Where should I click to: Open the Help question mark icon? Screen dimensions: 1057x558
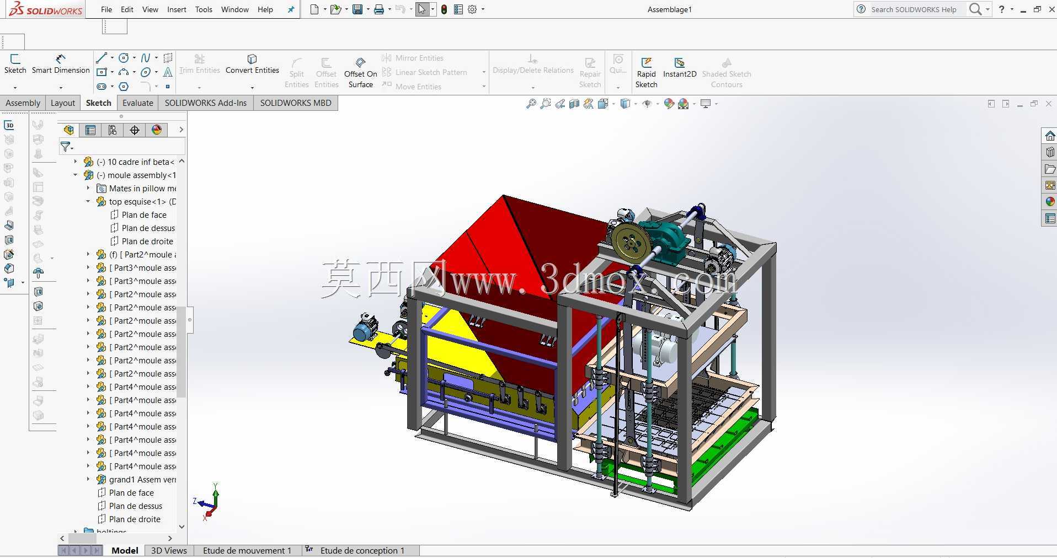(x=1002, y=9)
